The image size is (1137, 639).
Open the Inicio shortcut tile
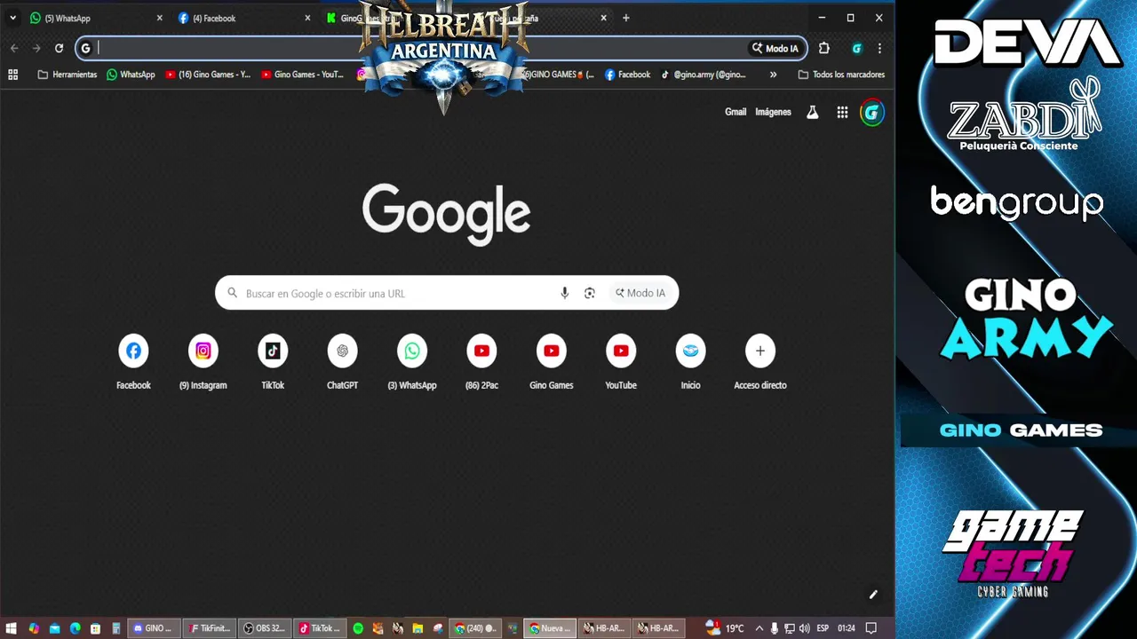pyautogui.click(x=690, y=363)
